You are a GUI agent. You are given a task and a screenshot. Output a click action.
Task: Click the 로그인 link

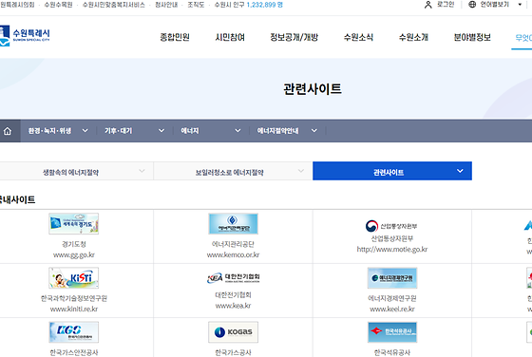point(446,5)
